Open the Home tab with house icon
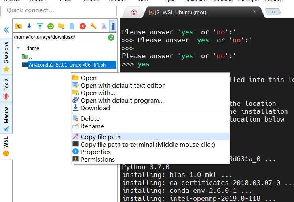 pyautogui.click(x=133, y=12)
